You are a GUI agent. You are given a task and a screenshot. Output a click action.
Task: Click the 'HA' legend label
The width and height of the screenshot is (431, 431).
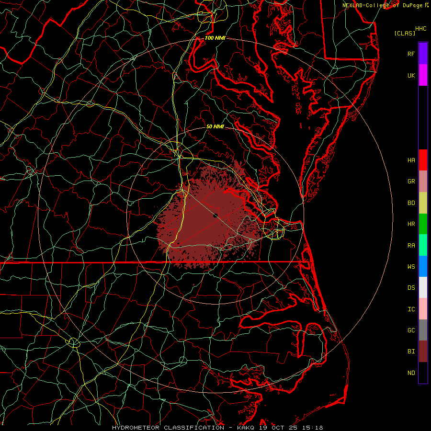pyautogui.click(x=411, y=160)
